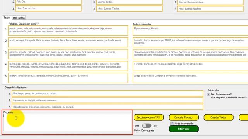Edit response 'Tenemos Banesco, Provincial'

click(190, 66)
